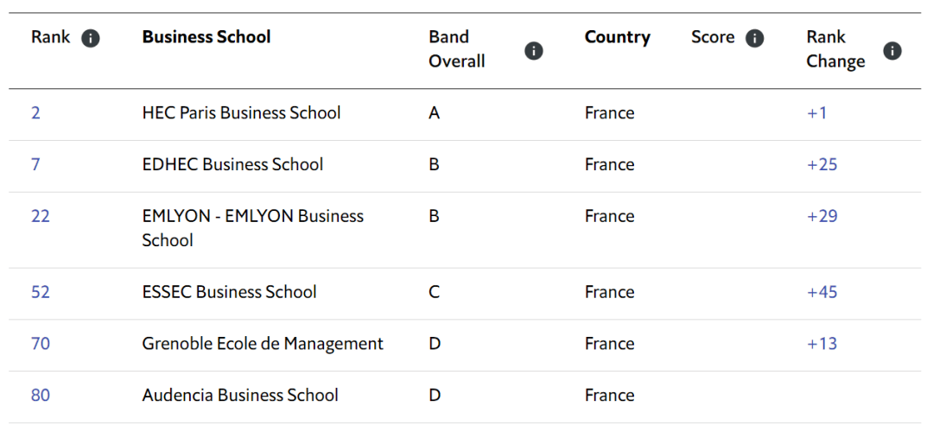The image size is (933, 432).
Task: Open rank 80 link for Audencia
Action: (41, 396)
